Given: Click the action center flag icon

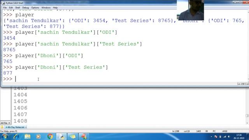Looking at the screenshot, I should [216, 136].
